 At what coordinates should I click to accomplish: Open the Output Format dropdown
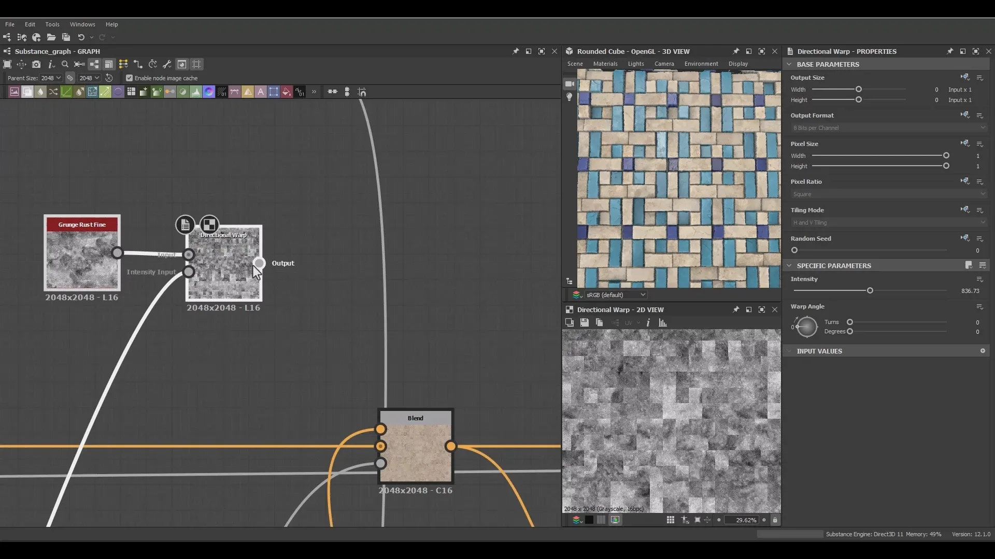point(887,128)
